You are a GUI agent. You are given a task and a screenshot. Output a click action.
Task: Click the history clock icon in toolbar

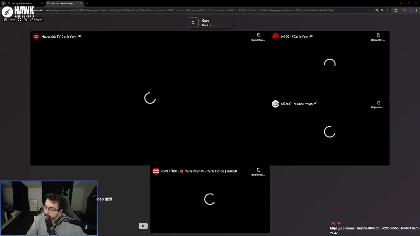(25, 20)
